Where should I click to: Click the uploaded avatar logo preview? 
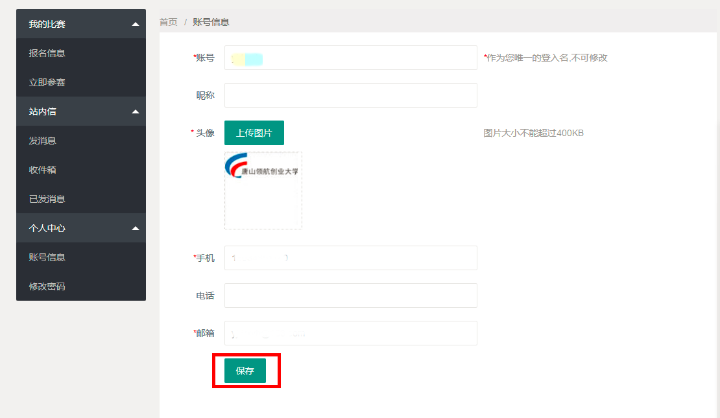tap(263, 190)
